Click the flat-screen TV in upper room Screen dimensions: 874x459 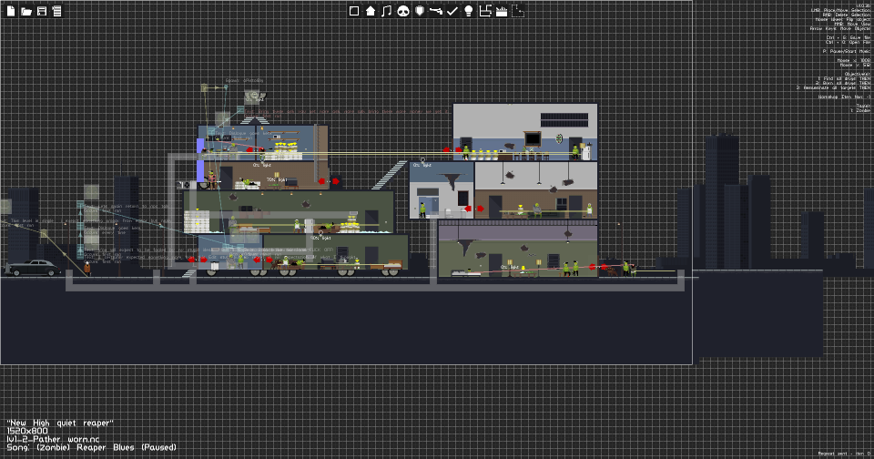pyautogui.click(x=532, y=138)
